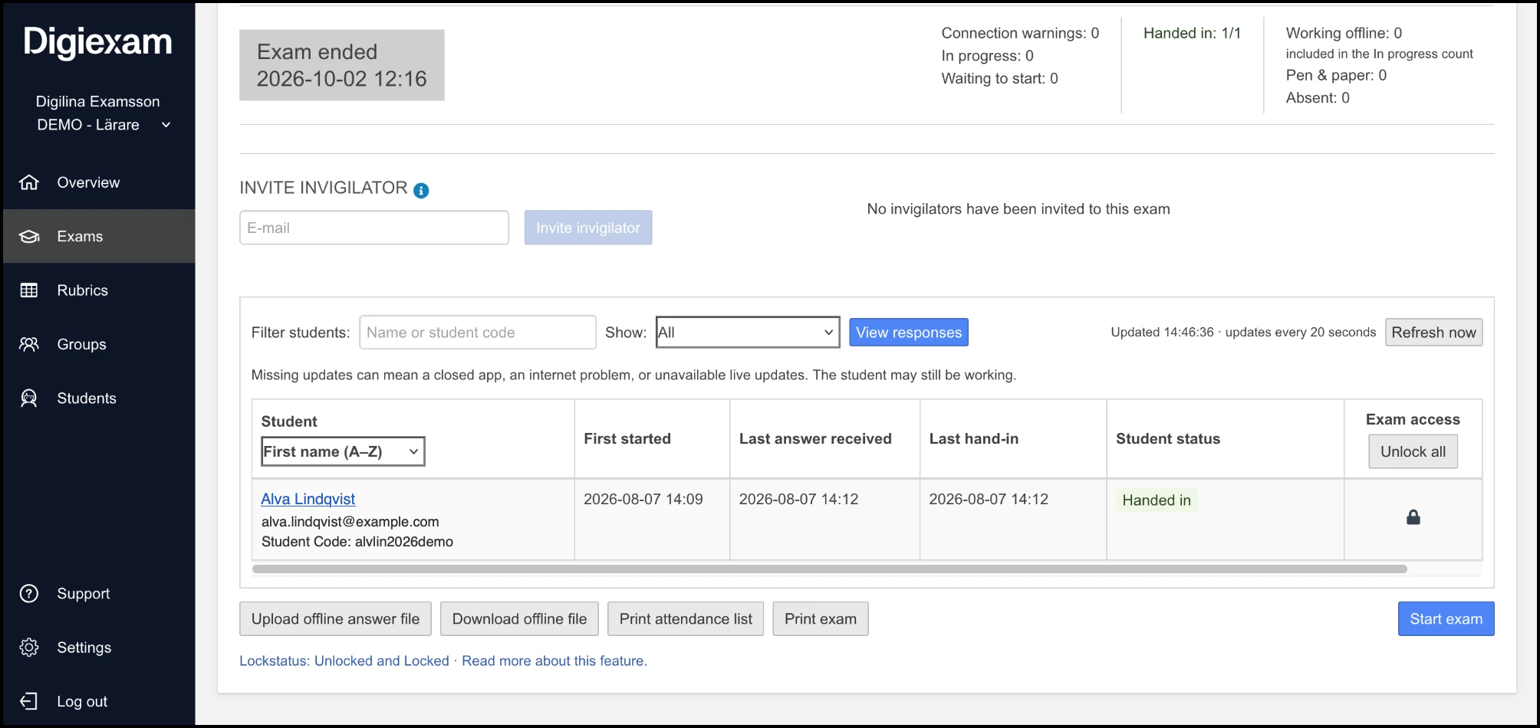Open the Show filter dropdown set to All
Image resolution: width=1540 pixels, height=728 pixels.
point(748,333)
